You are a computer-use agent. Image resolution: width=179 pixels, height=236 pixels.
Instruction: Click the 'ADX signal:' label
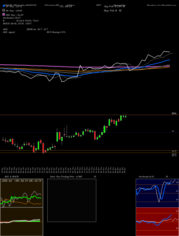[9, 32]
